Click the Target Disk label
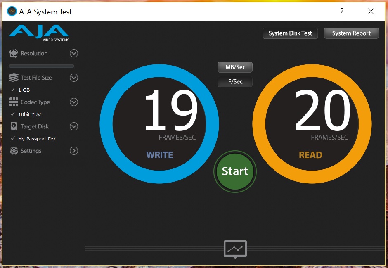388x268 pixels. (x=35, y=126)
